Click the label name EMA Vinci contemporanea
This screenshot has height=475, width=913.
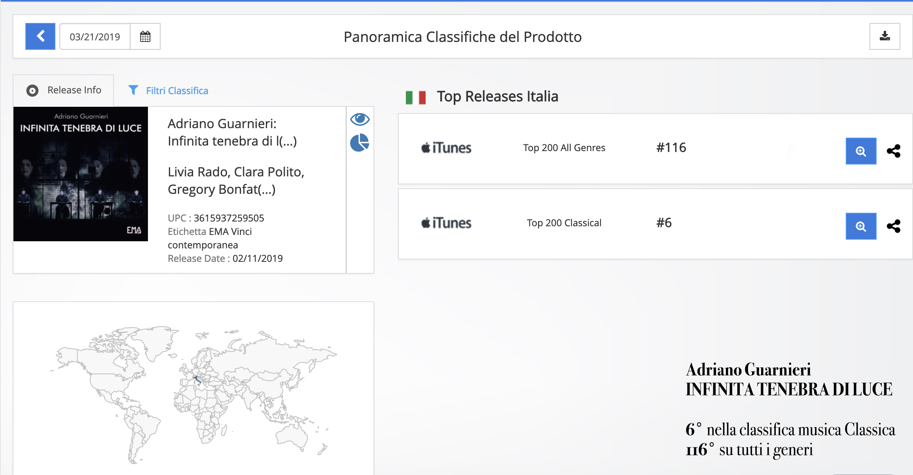[210, 238]
